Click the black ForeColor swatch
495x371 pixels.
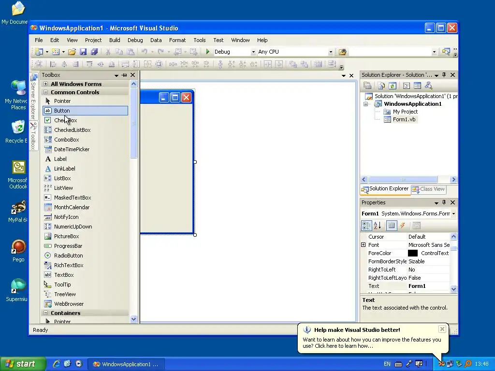click(413, 253)
